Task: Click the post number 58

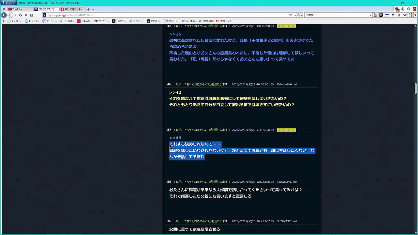Action: pyautogui.click(x=169, y=182)
